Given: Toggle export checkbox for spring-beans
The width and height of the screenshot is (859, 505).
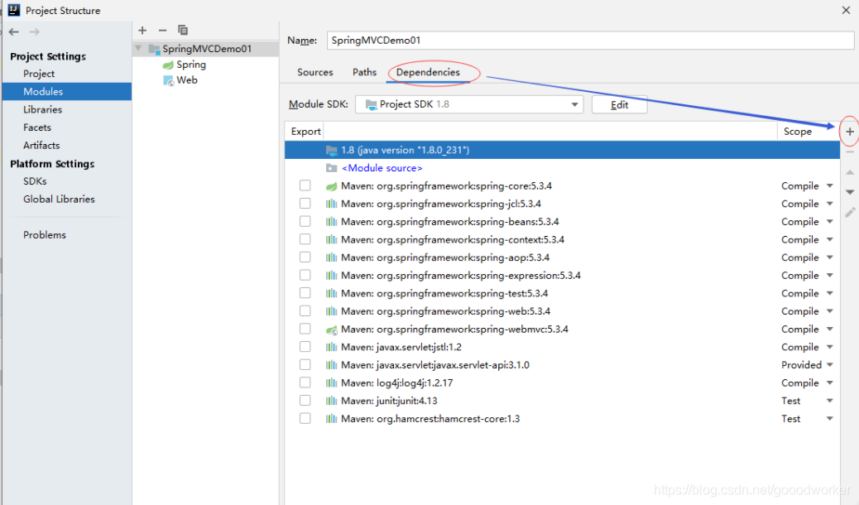Looking at the screenshot, I should (x=305, y=222).
